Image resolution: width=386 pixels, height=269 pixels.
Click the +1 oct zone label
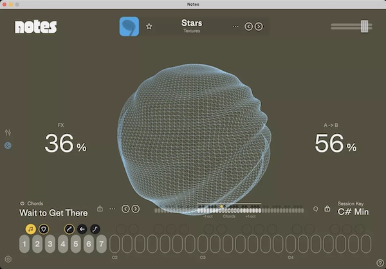click(251, 216)
